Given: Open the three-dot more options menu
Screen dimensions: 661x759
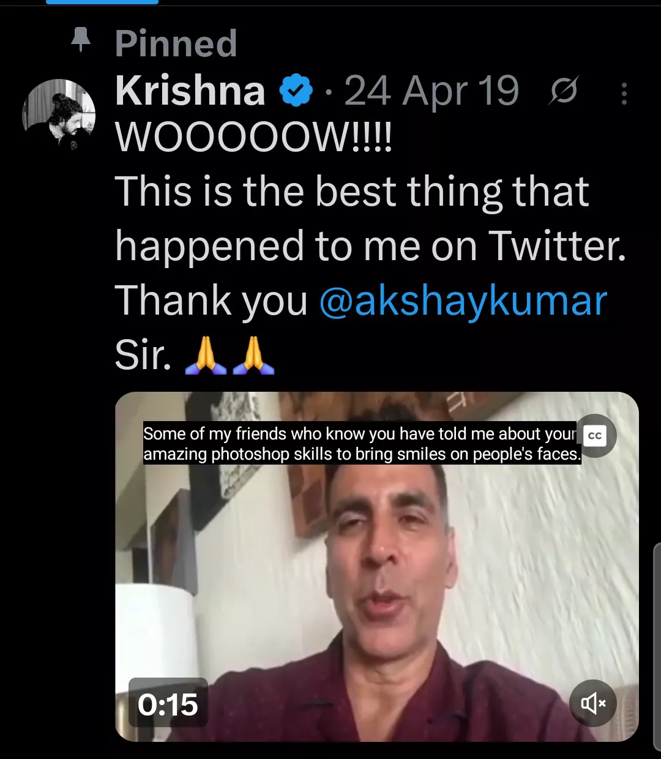Looking at the screenshot, I should coord(624,94).
